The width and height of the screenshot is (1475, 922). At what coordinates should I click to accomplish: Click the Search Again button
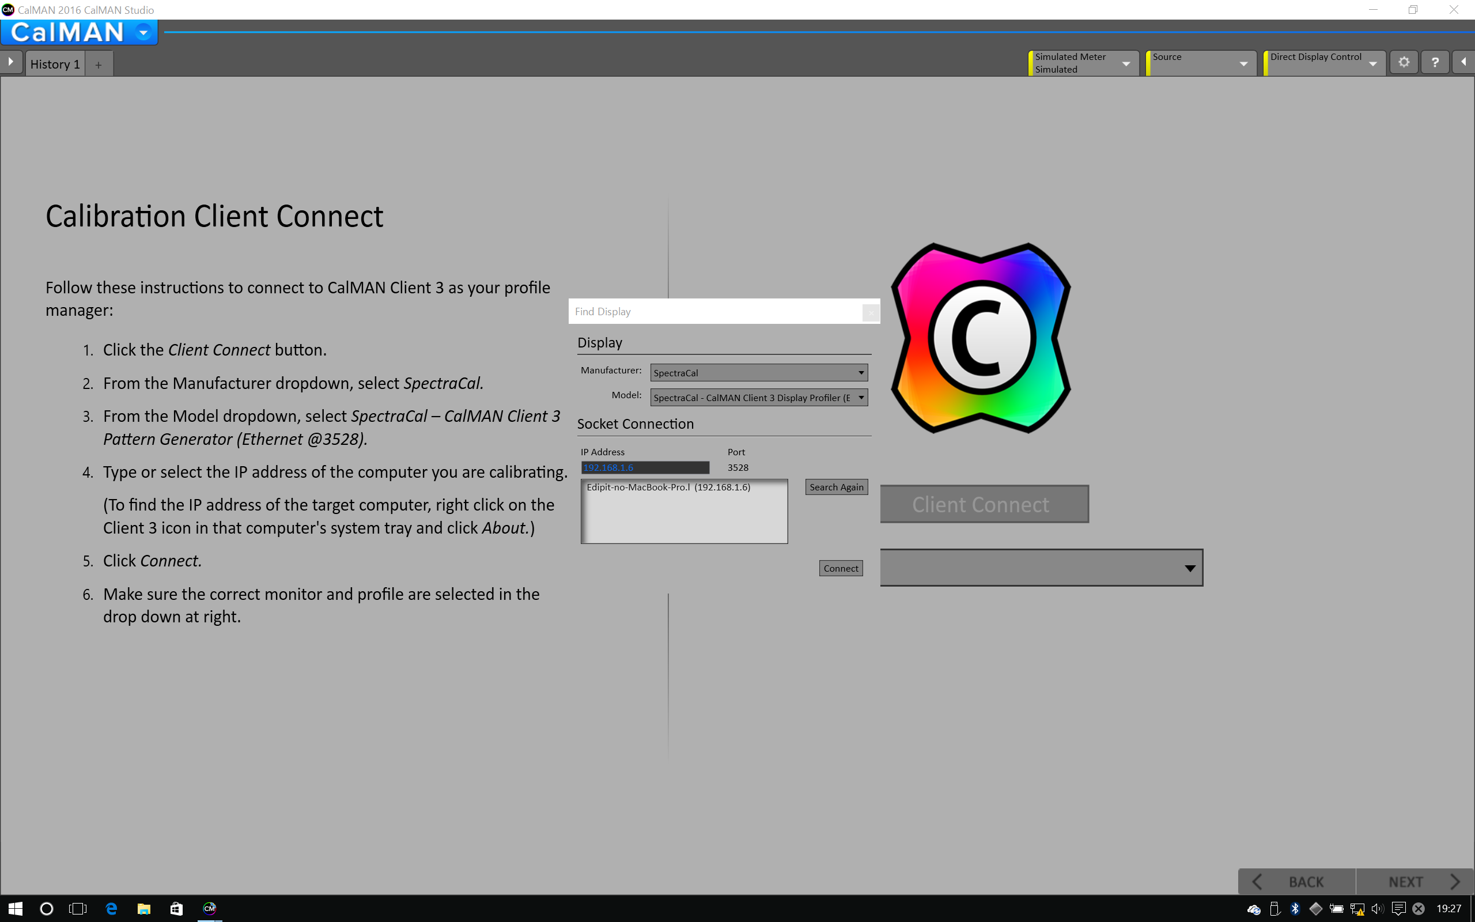coord(836,488)
